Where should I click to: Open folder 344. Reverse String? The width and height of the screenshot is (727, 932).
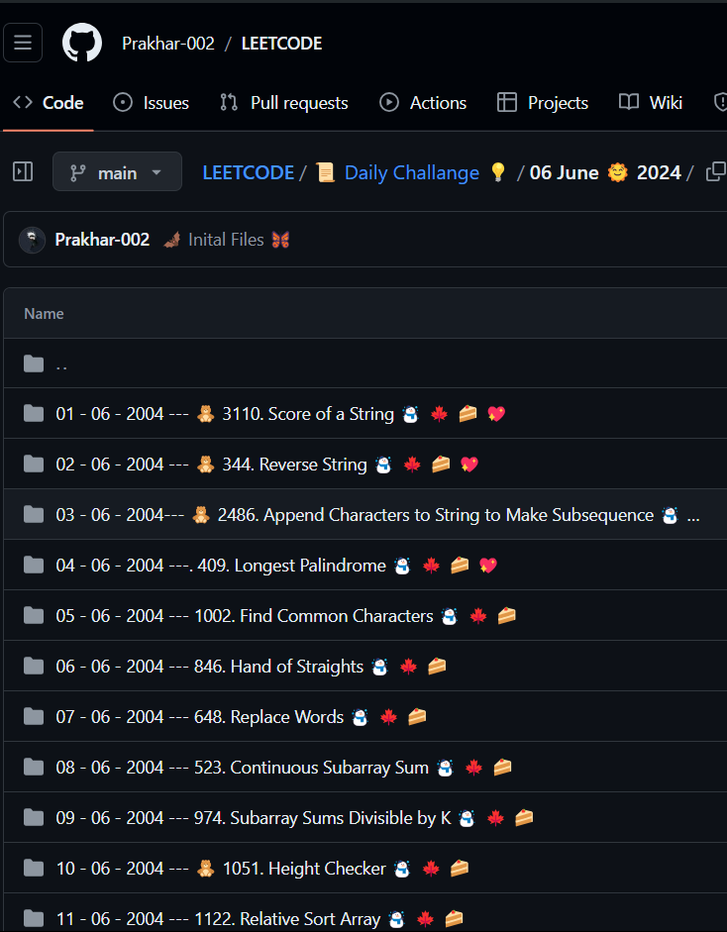266,465
